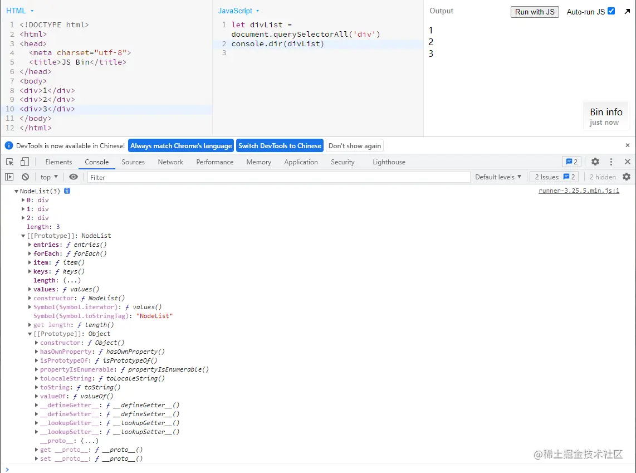Collapse the [[Prototype]]: NodeList node

pos(23,236)
